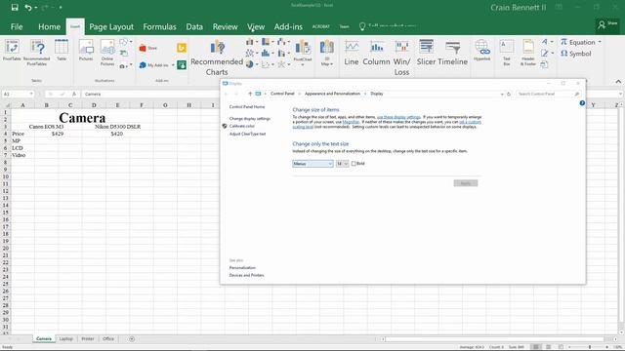
Task: Open the File menu
Action: point(17,26)
